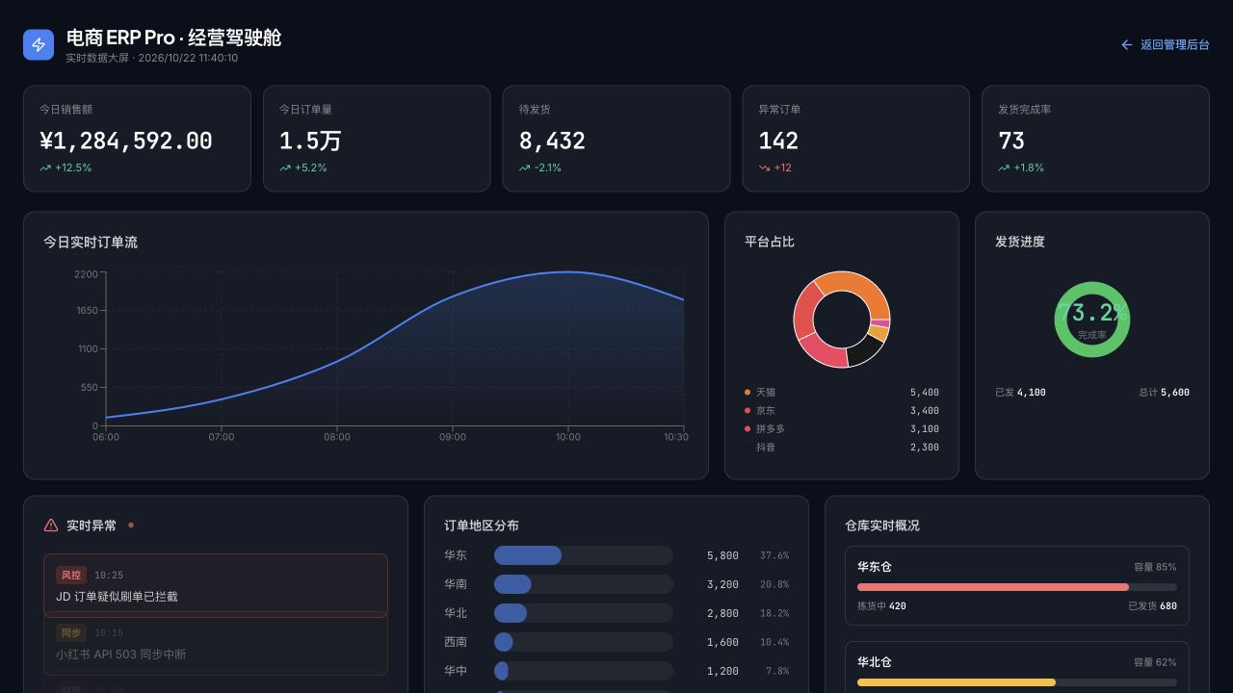Click the 华北仓 yellow capacity bar

click(957, 682)
